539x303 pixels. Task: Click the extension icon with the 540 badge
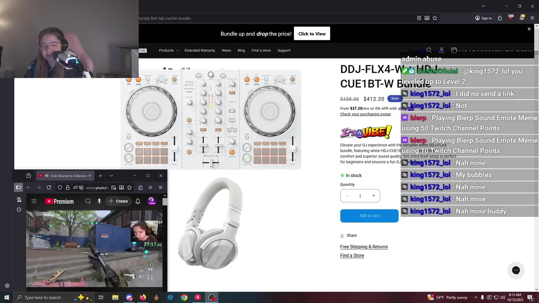[x=511, y=18]
